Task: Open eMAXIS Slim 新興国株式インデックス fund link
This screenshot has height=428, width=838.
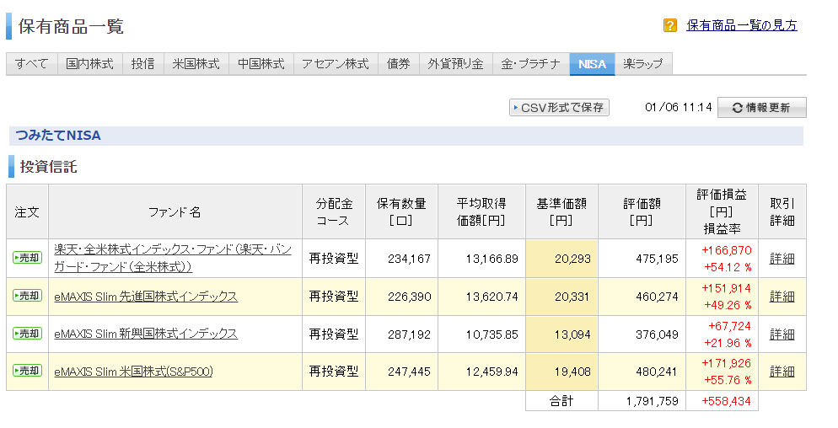Action: point(146,334)
